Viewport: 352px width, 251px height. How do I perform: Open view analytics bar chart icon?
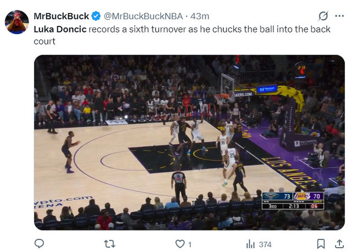pos(250,243)
